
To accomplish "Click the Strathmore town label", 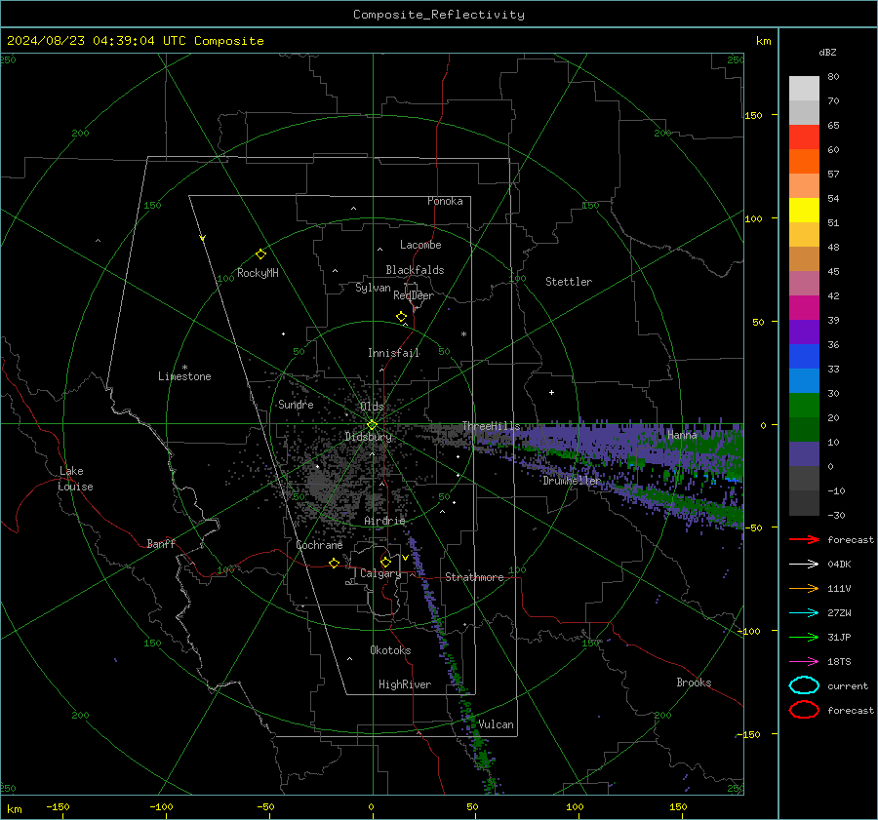I will coord(474,577).
